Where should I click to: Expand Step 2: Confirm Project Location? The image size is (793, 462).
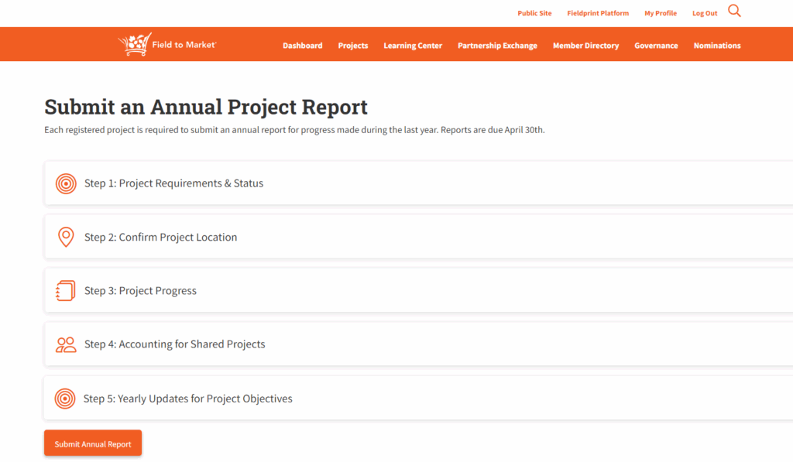click(160, 238)
